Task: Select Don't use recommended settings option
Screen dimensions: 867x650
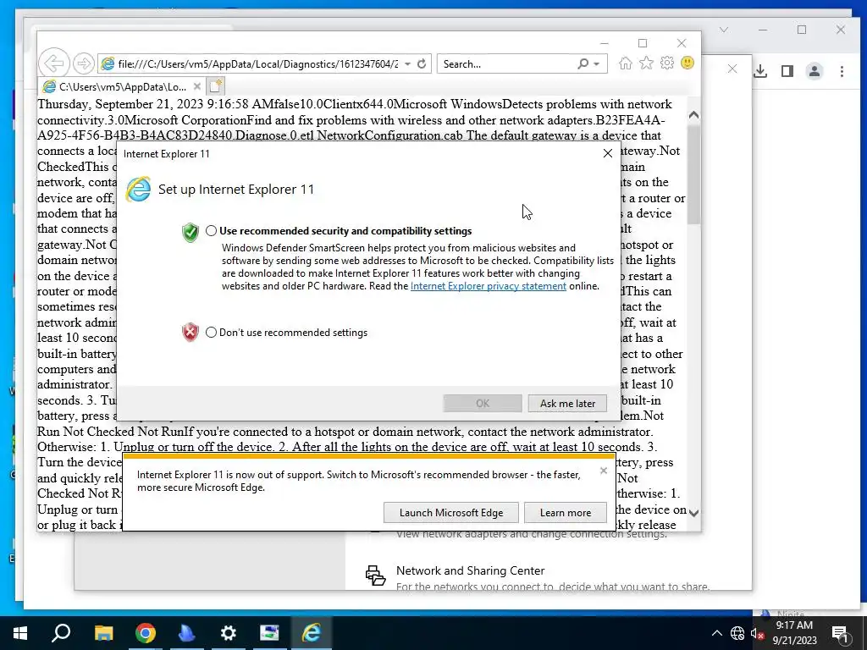Action: click(x=211, y=332)
